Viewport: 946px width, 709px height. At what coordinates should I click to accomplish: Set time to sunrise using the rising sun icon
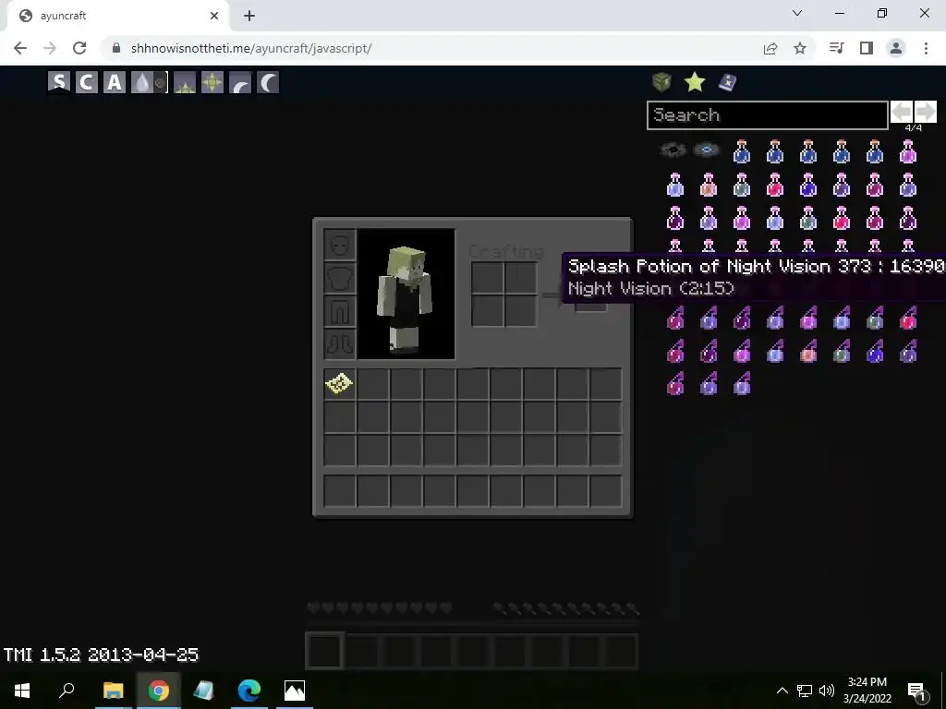coord(185,82)
